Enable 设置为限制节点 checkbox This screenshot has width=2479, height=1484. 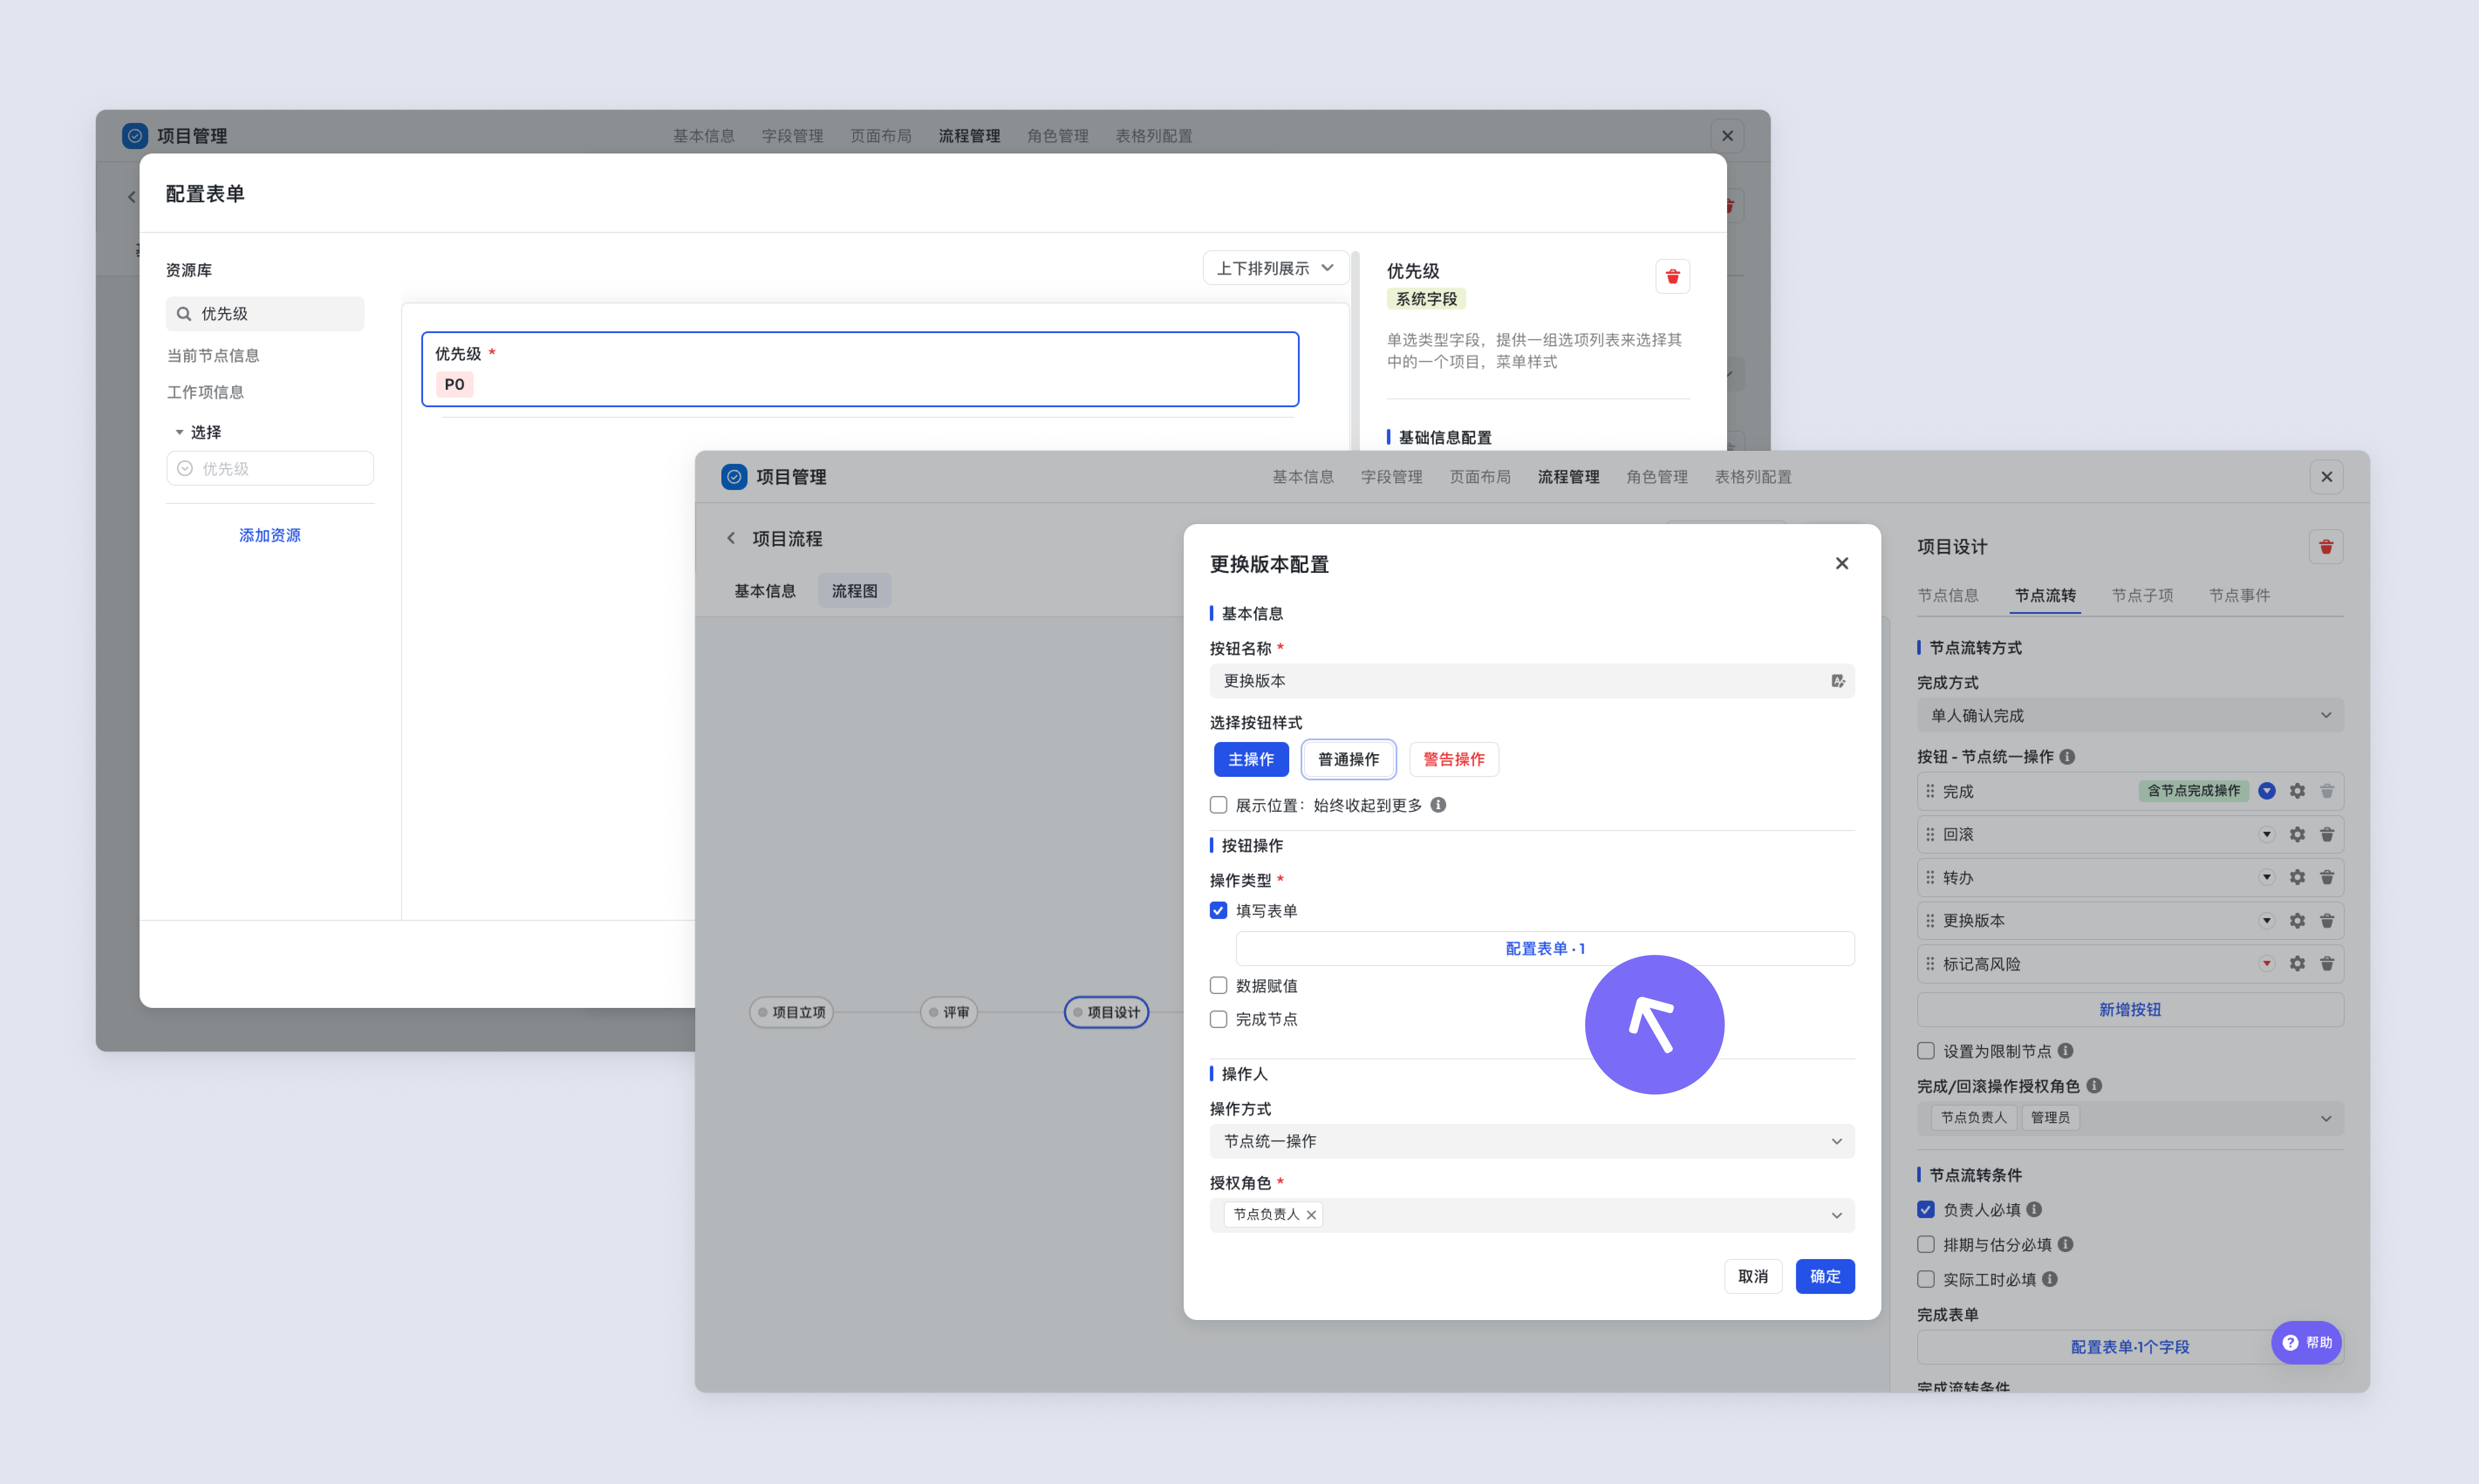click(1926, 1051)
